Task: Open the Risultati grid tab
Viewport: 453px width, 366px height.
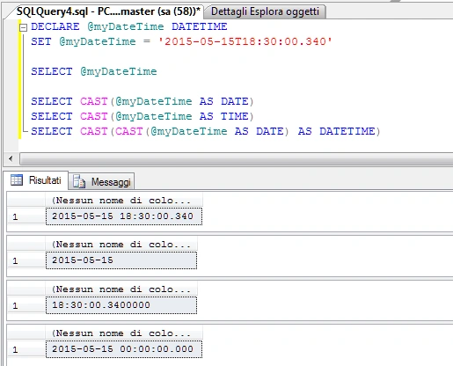Action: [x=36, y=180]
